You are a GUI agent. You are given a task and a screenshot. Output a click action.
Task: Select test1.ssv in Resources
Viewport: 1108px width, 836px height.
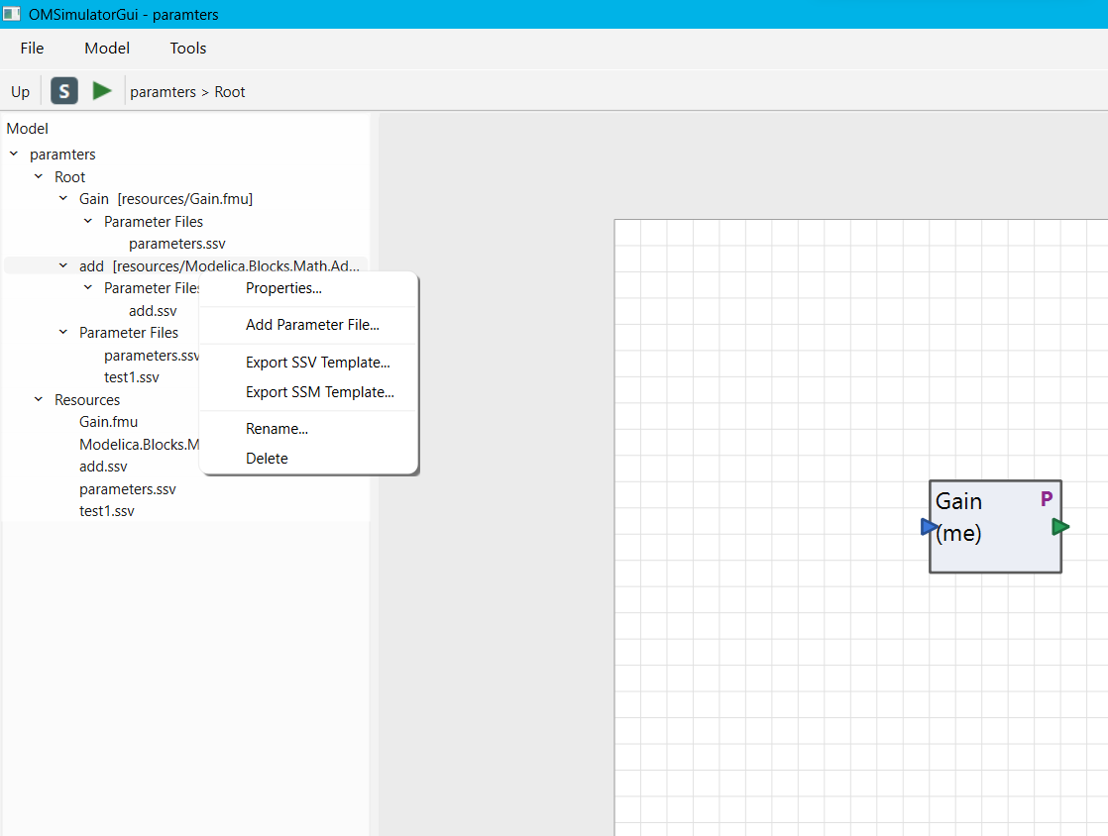coord(107,510)
